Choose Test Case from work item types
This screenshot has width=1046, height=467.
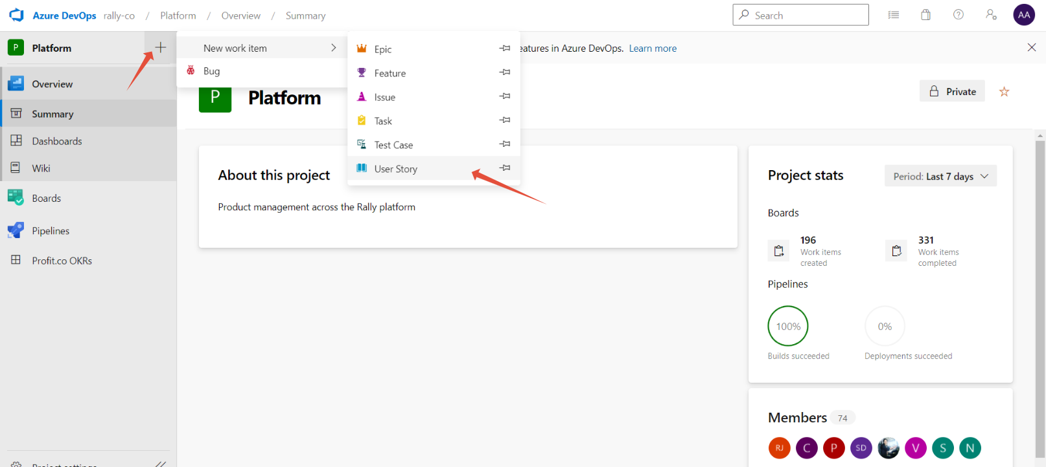coord(434,144)
